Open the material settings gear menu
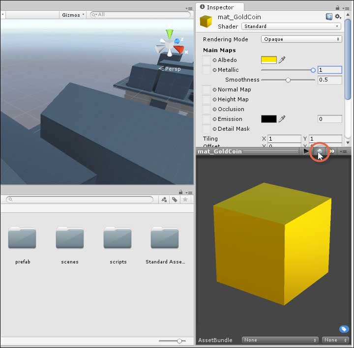This screenshot has width=354, height=348. tap(338, 17)
